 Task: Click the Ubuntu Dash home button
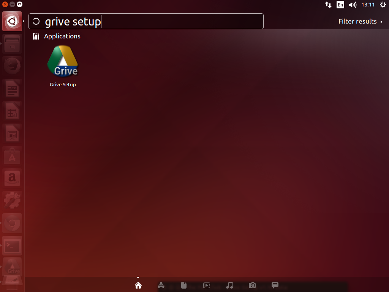click(12, 21)
